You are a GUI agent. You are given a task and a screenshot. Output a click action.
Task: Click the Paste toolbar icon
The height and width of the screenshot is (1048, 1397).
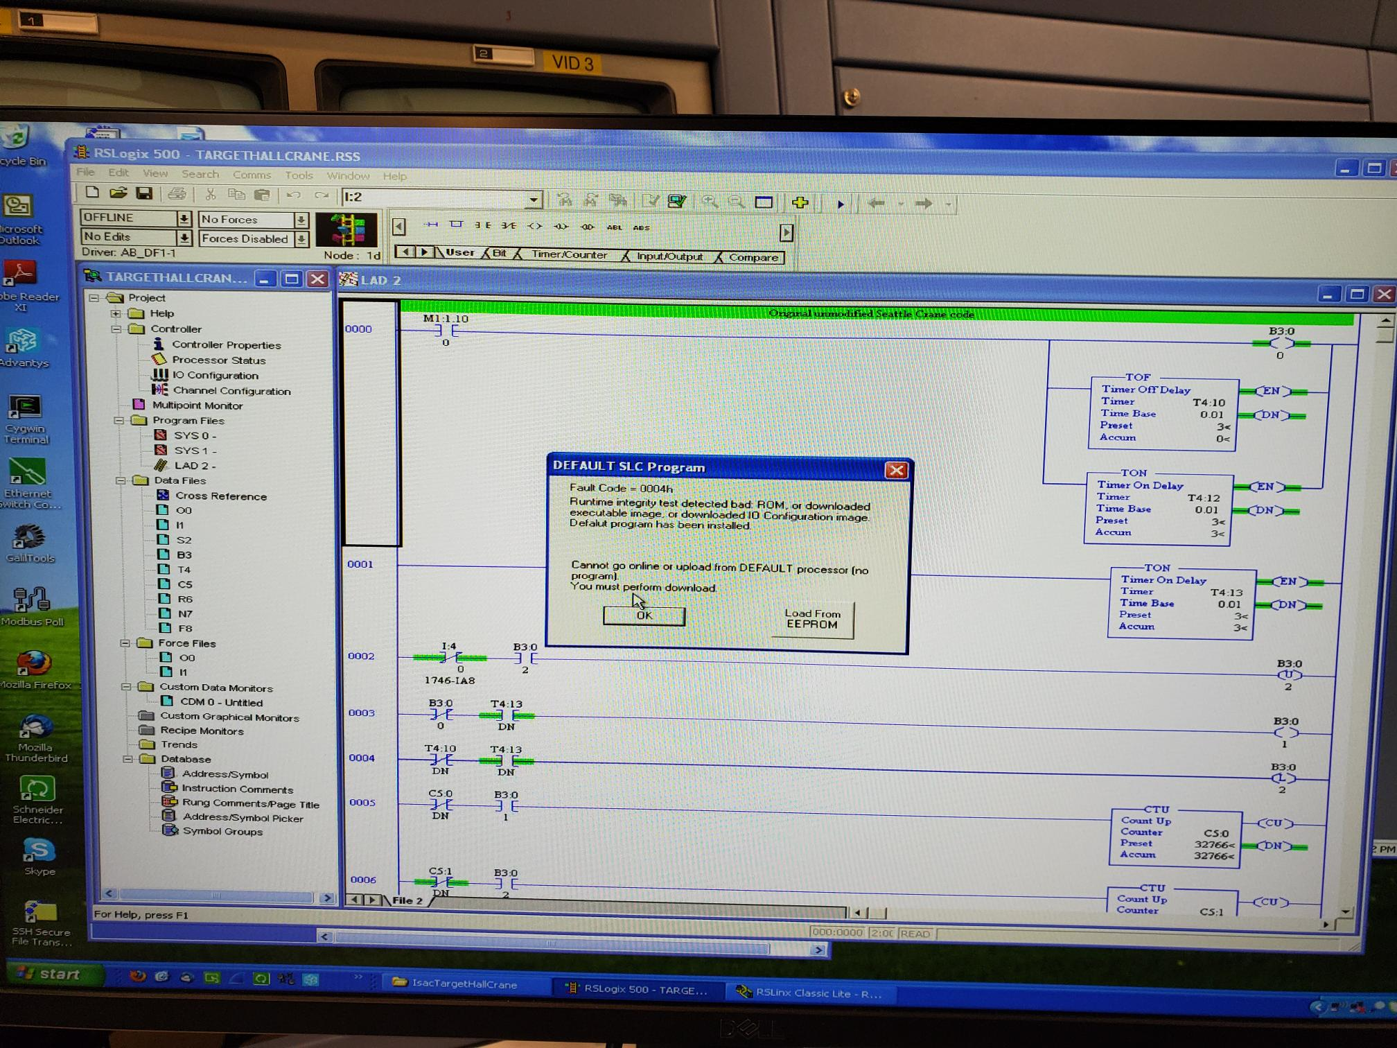[262, 195]
